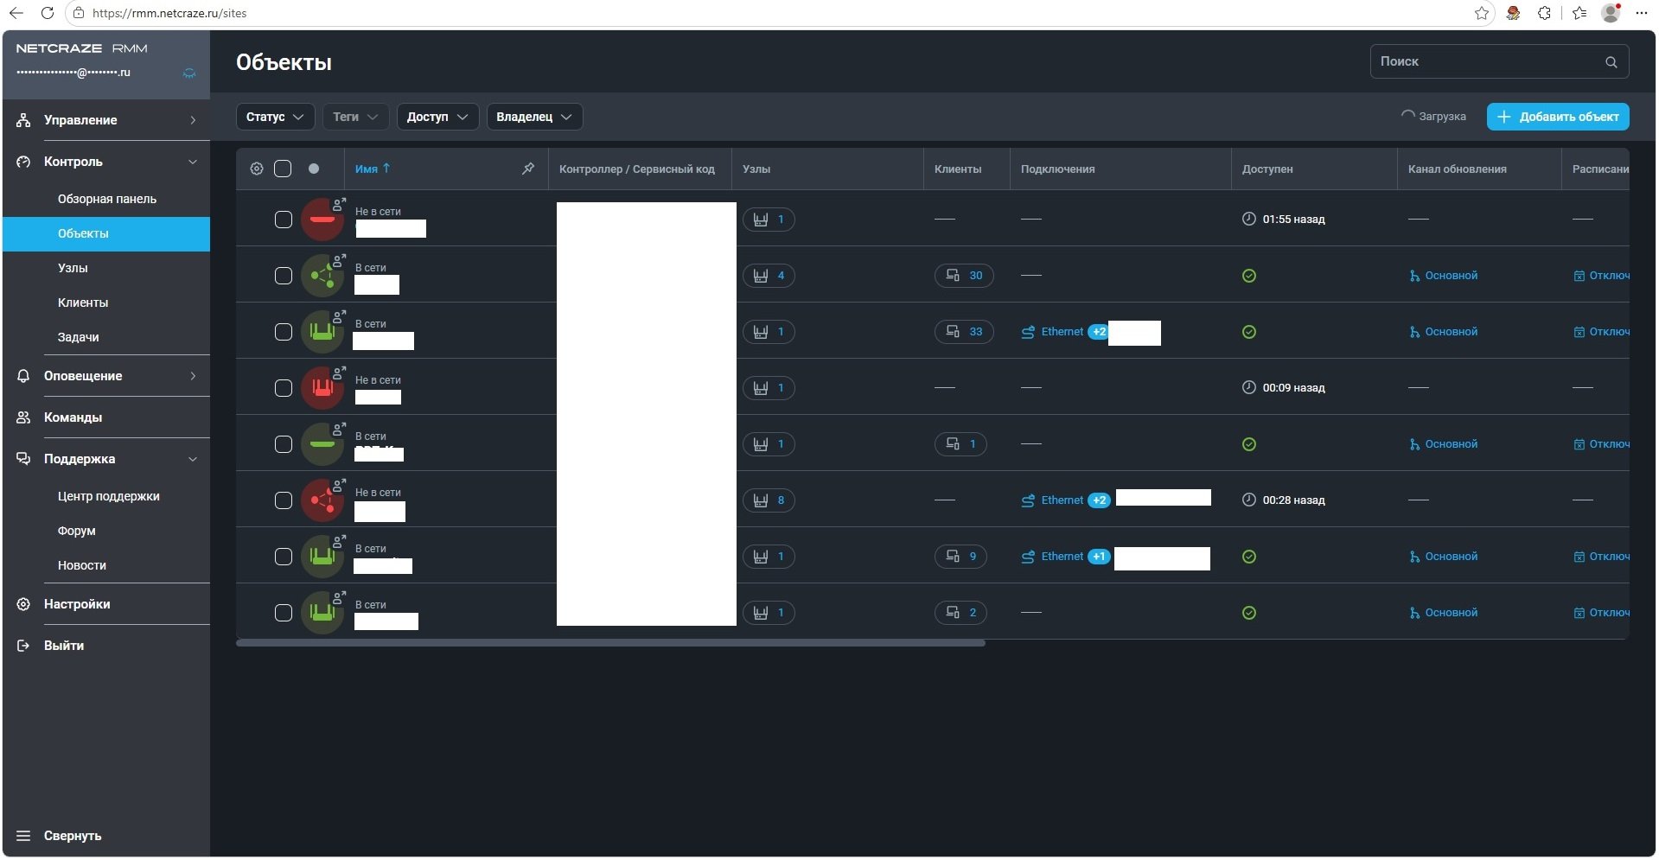Click the pin icon in Имя column
This screenshot has height=860, width=1659.
point(528,169)
